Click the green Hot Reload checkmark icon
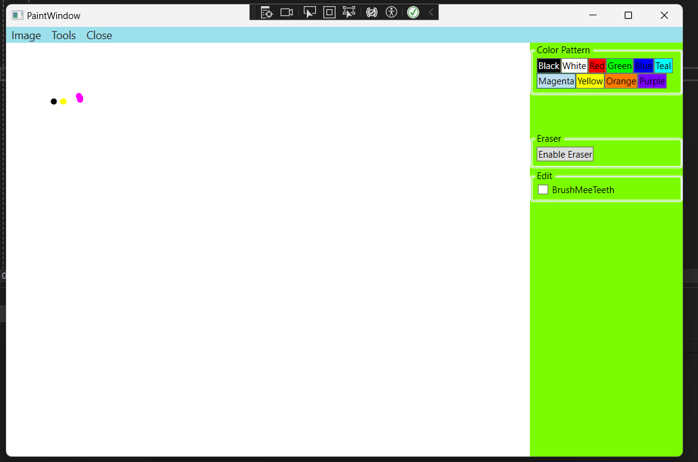Viewport: 698px width, 462px height. [x=413, y=12]
